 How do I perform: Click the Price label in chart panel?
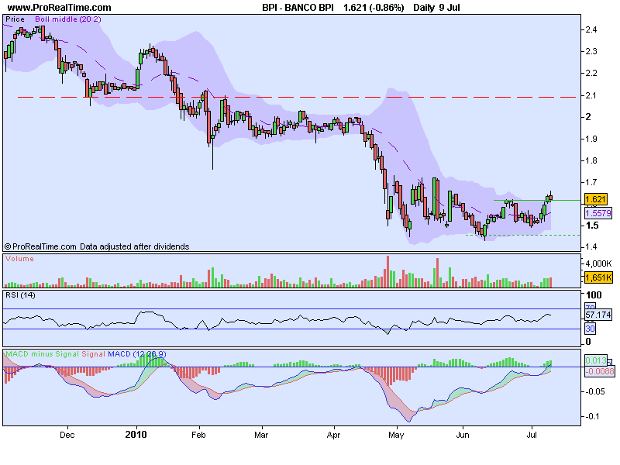click(x=15, y=19)
